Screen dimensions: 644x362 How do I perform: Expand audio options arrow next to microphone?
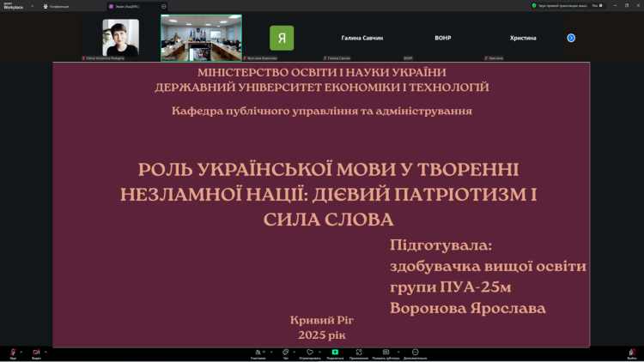(21, 351)
